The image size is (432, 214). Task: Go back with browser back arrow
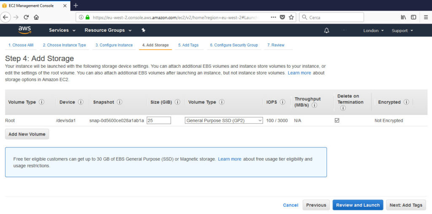click(x=6, y=17)
